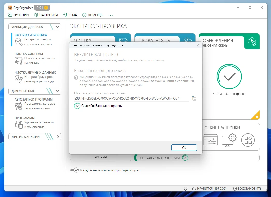Confirm the license dialog with OK
The width and height of the screenshot is (271, 197).
[184, 147]
